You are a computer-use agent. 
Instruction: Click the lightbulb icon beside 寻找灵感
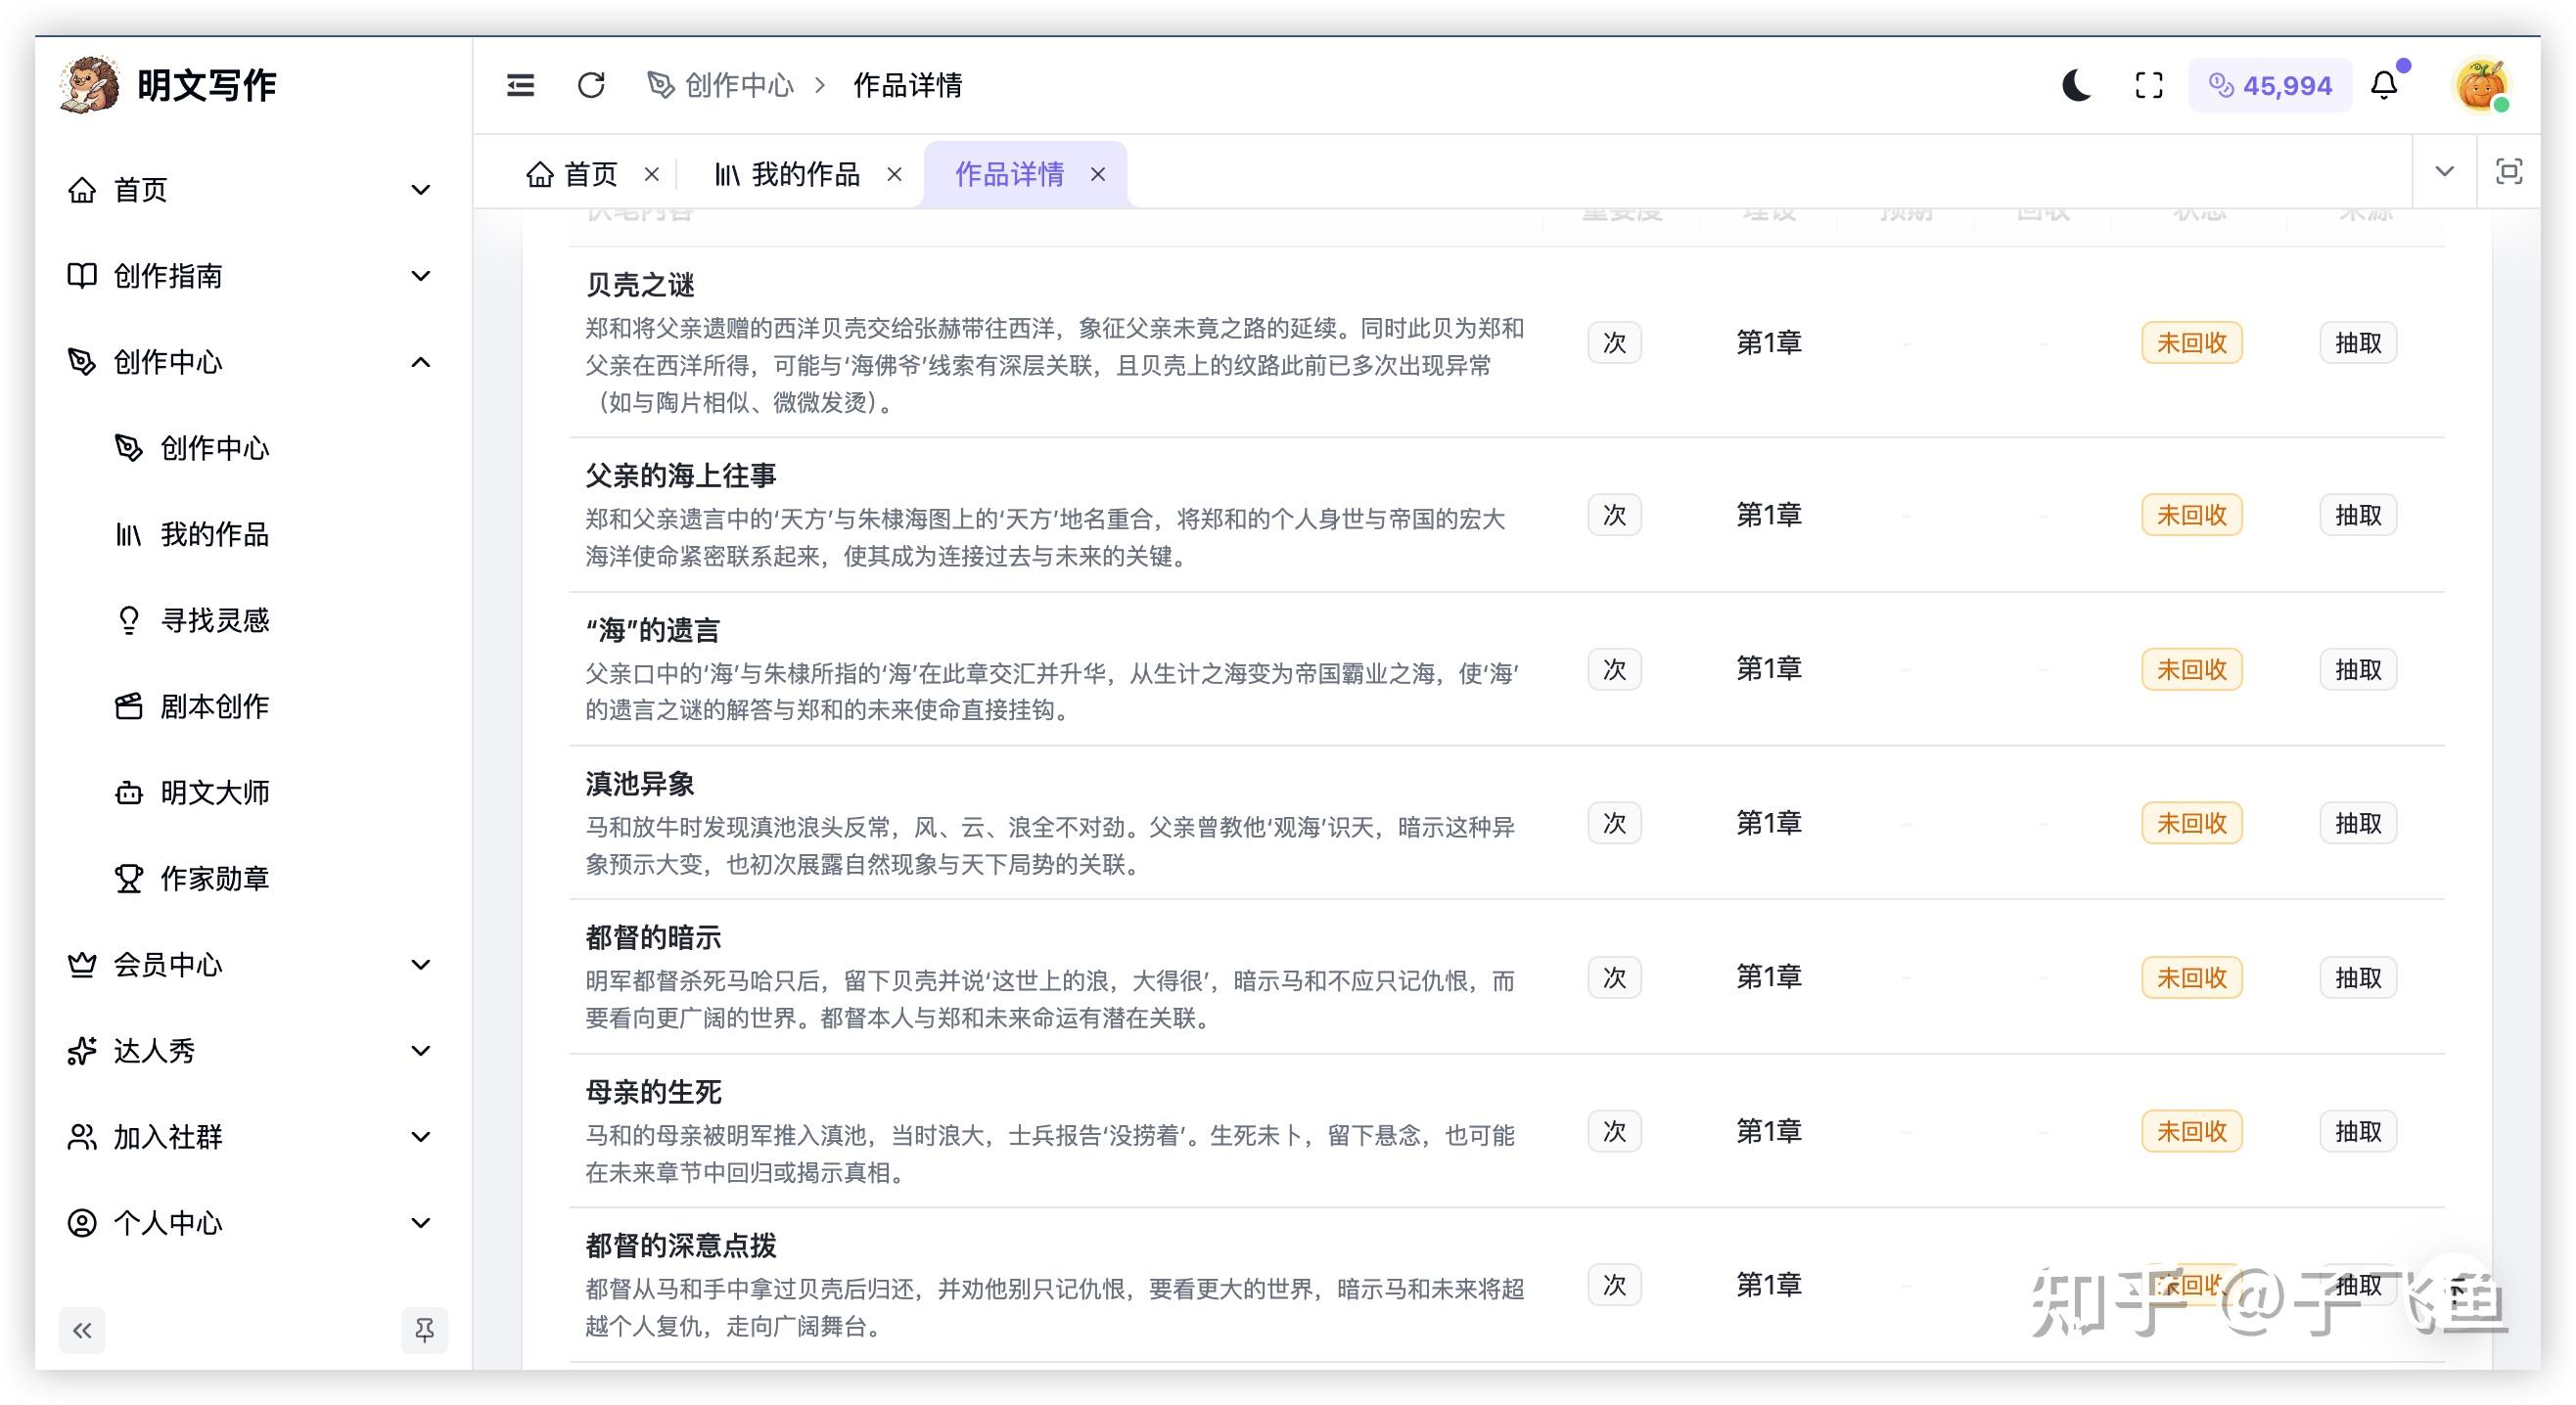click(x=129, y=619)
